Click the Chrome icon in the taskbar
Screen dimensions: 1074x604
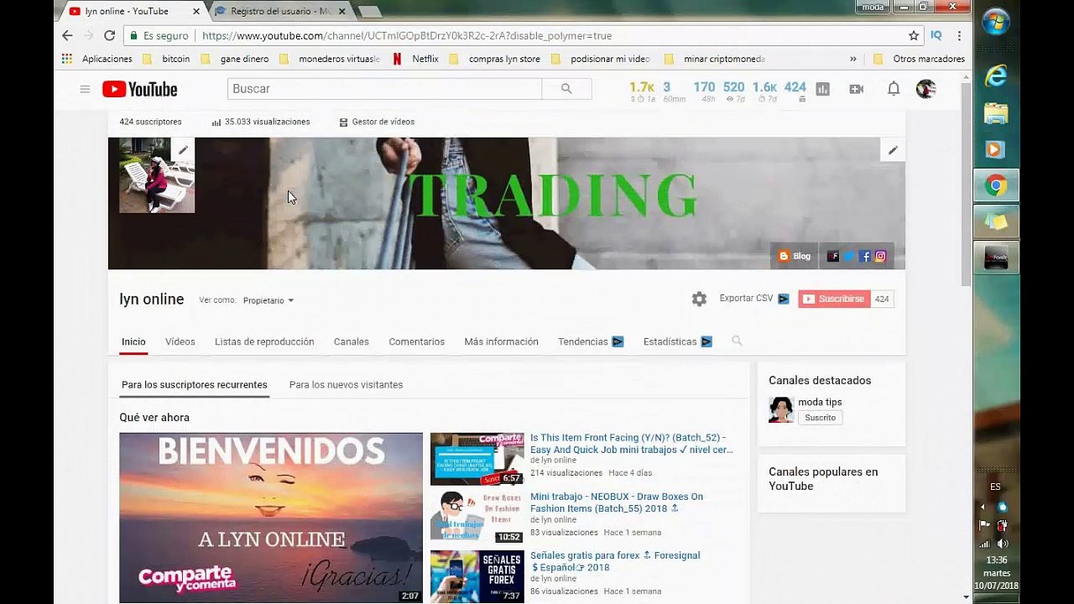[x=996, y=185]
